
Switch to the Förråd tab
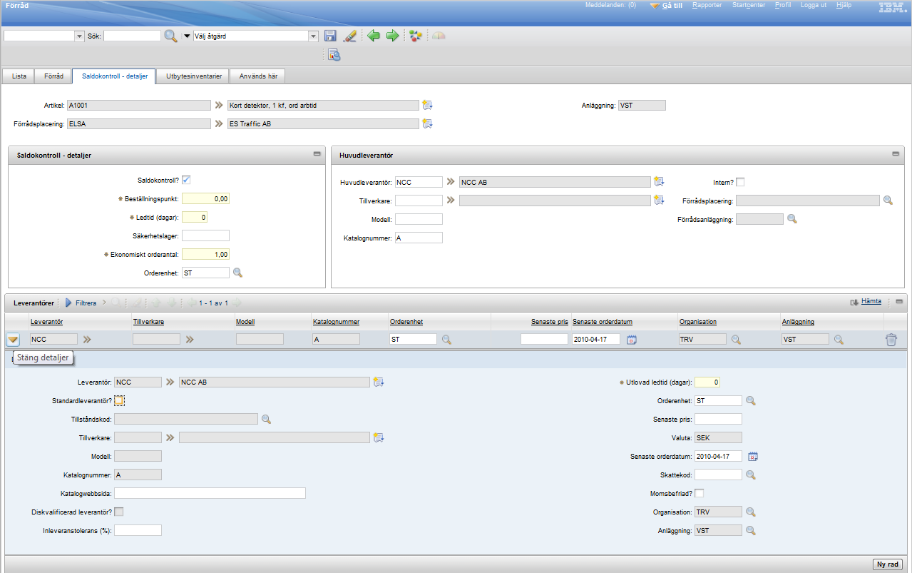tap(53, 76)
